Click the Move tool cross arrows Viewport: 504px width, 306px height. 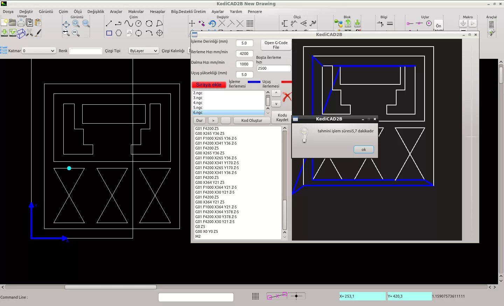click(192, 23)
